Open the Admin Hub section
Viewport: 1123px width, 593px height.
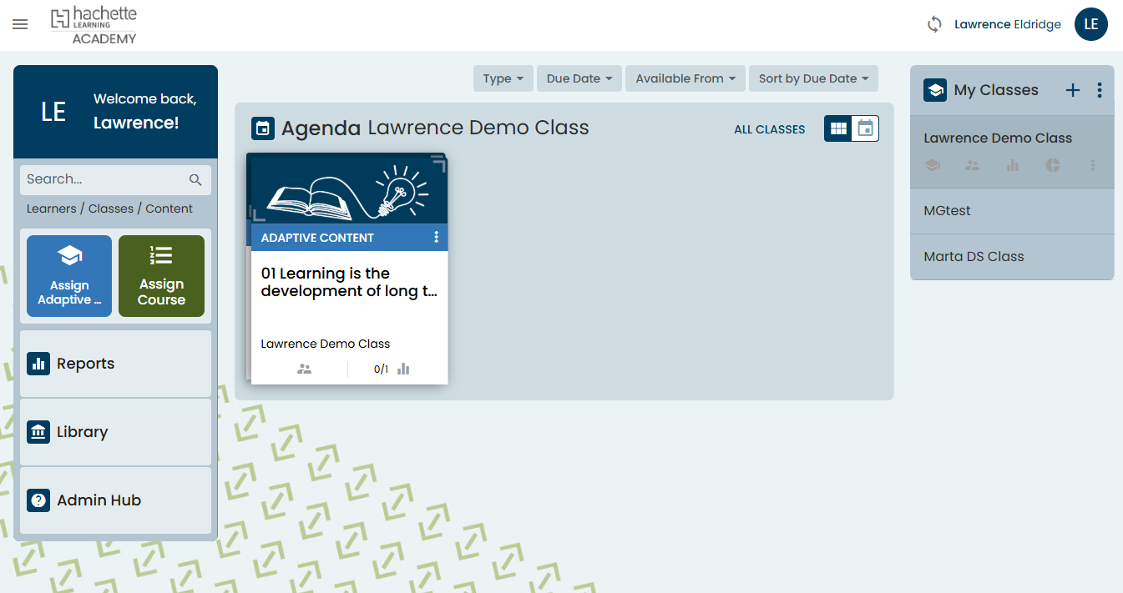pyautogui.click(x=115, y=500)
